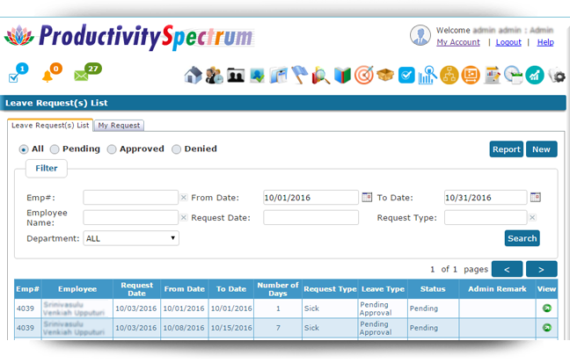This screenshot has width=570, height=363.
Task: Click the open cardboard box toolbar icon
Action: (384, 76)
